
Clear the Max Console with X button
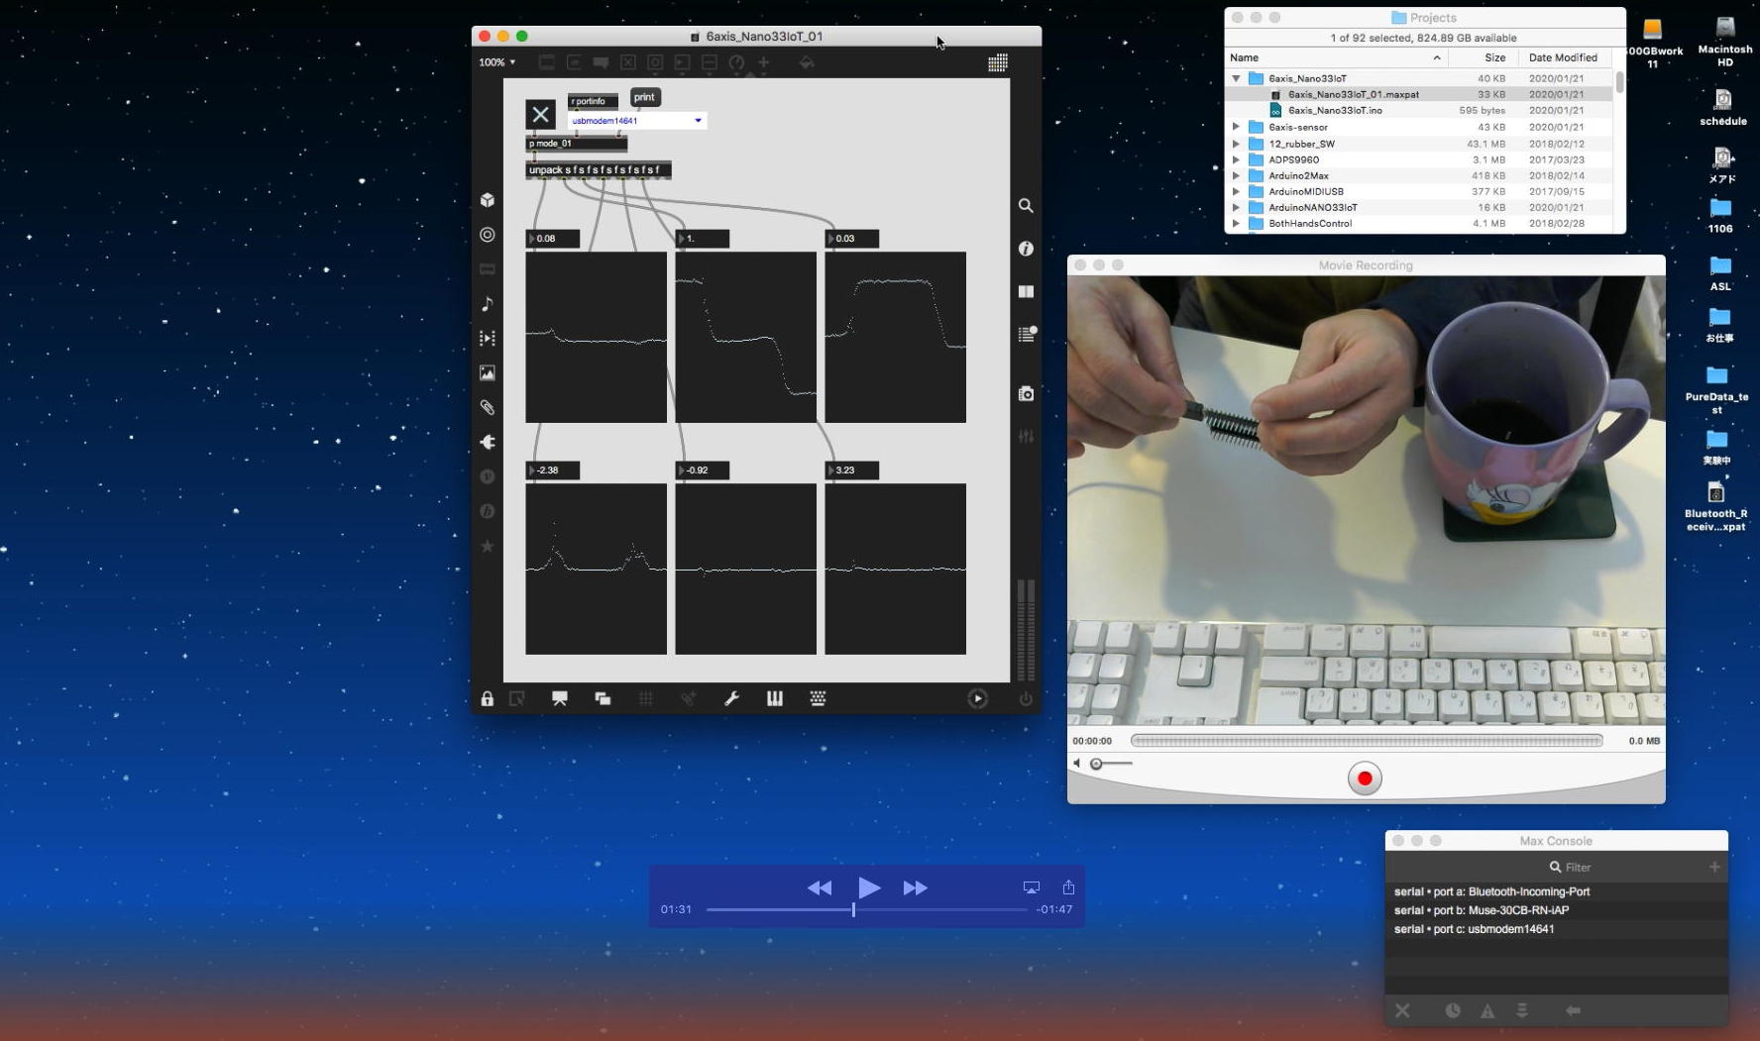tap(1402, 1010)
